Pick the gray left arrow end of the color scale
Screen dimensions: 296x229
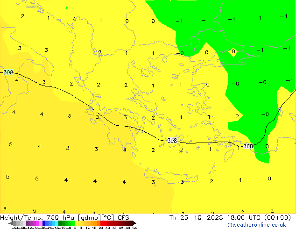pos(11,223)
